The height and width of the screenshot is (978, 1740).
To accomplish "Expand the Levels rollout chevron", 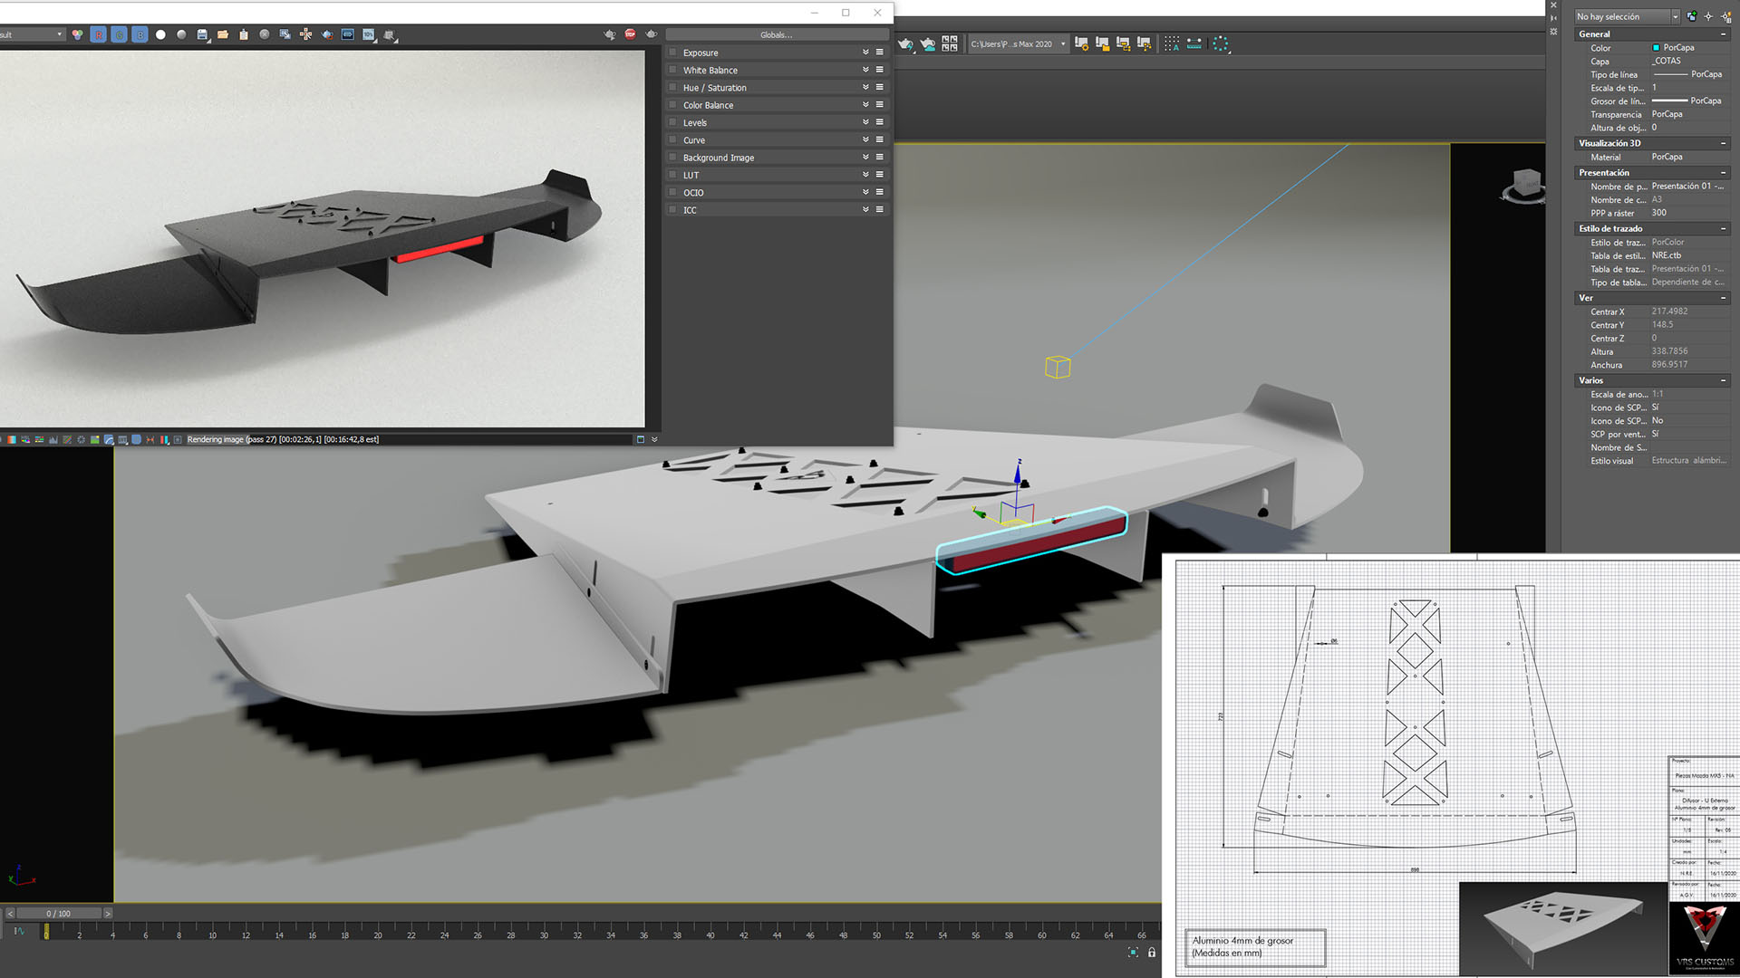I will tap(865, 122).
